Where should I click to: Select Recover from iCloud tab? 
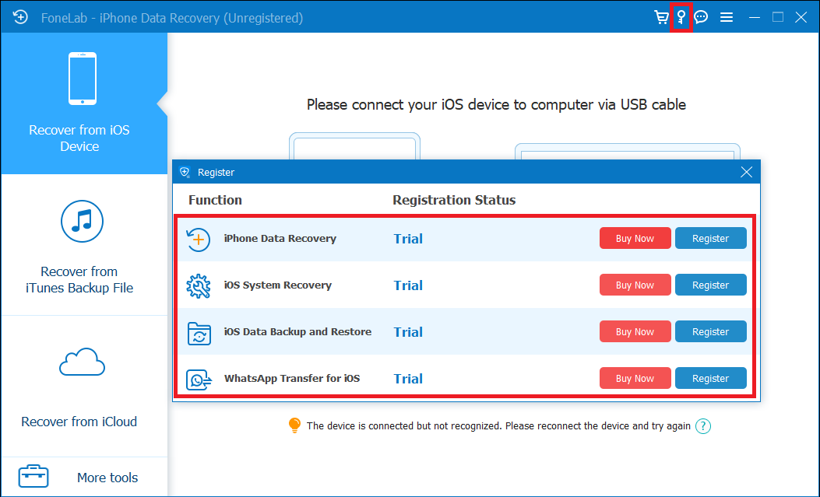point(84,387)
